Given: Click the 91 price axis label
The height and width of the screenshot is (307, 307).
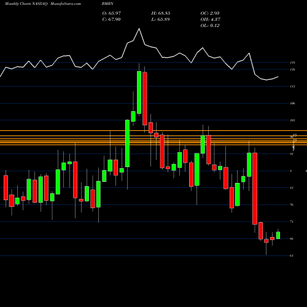Looking at the screenshot, I should (x=292, y=154).
